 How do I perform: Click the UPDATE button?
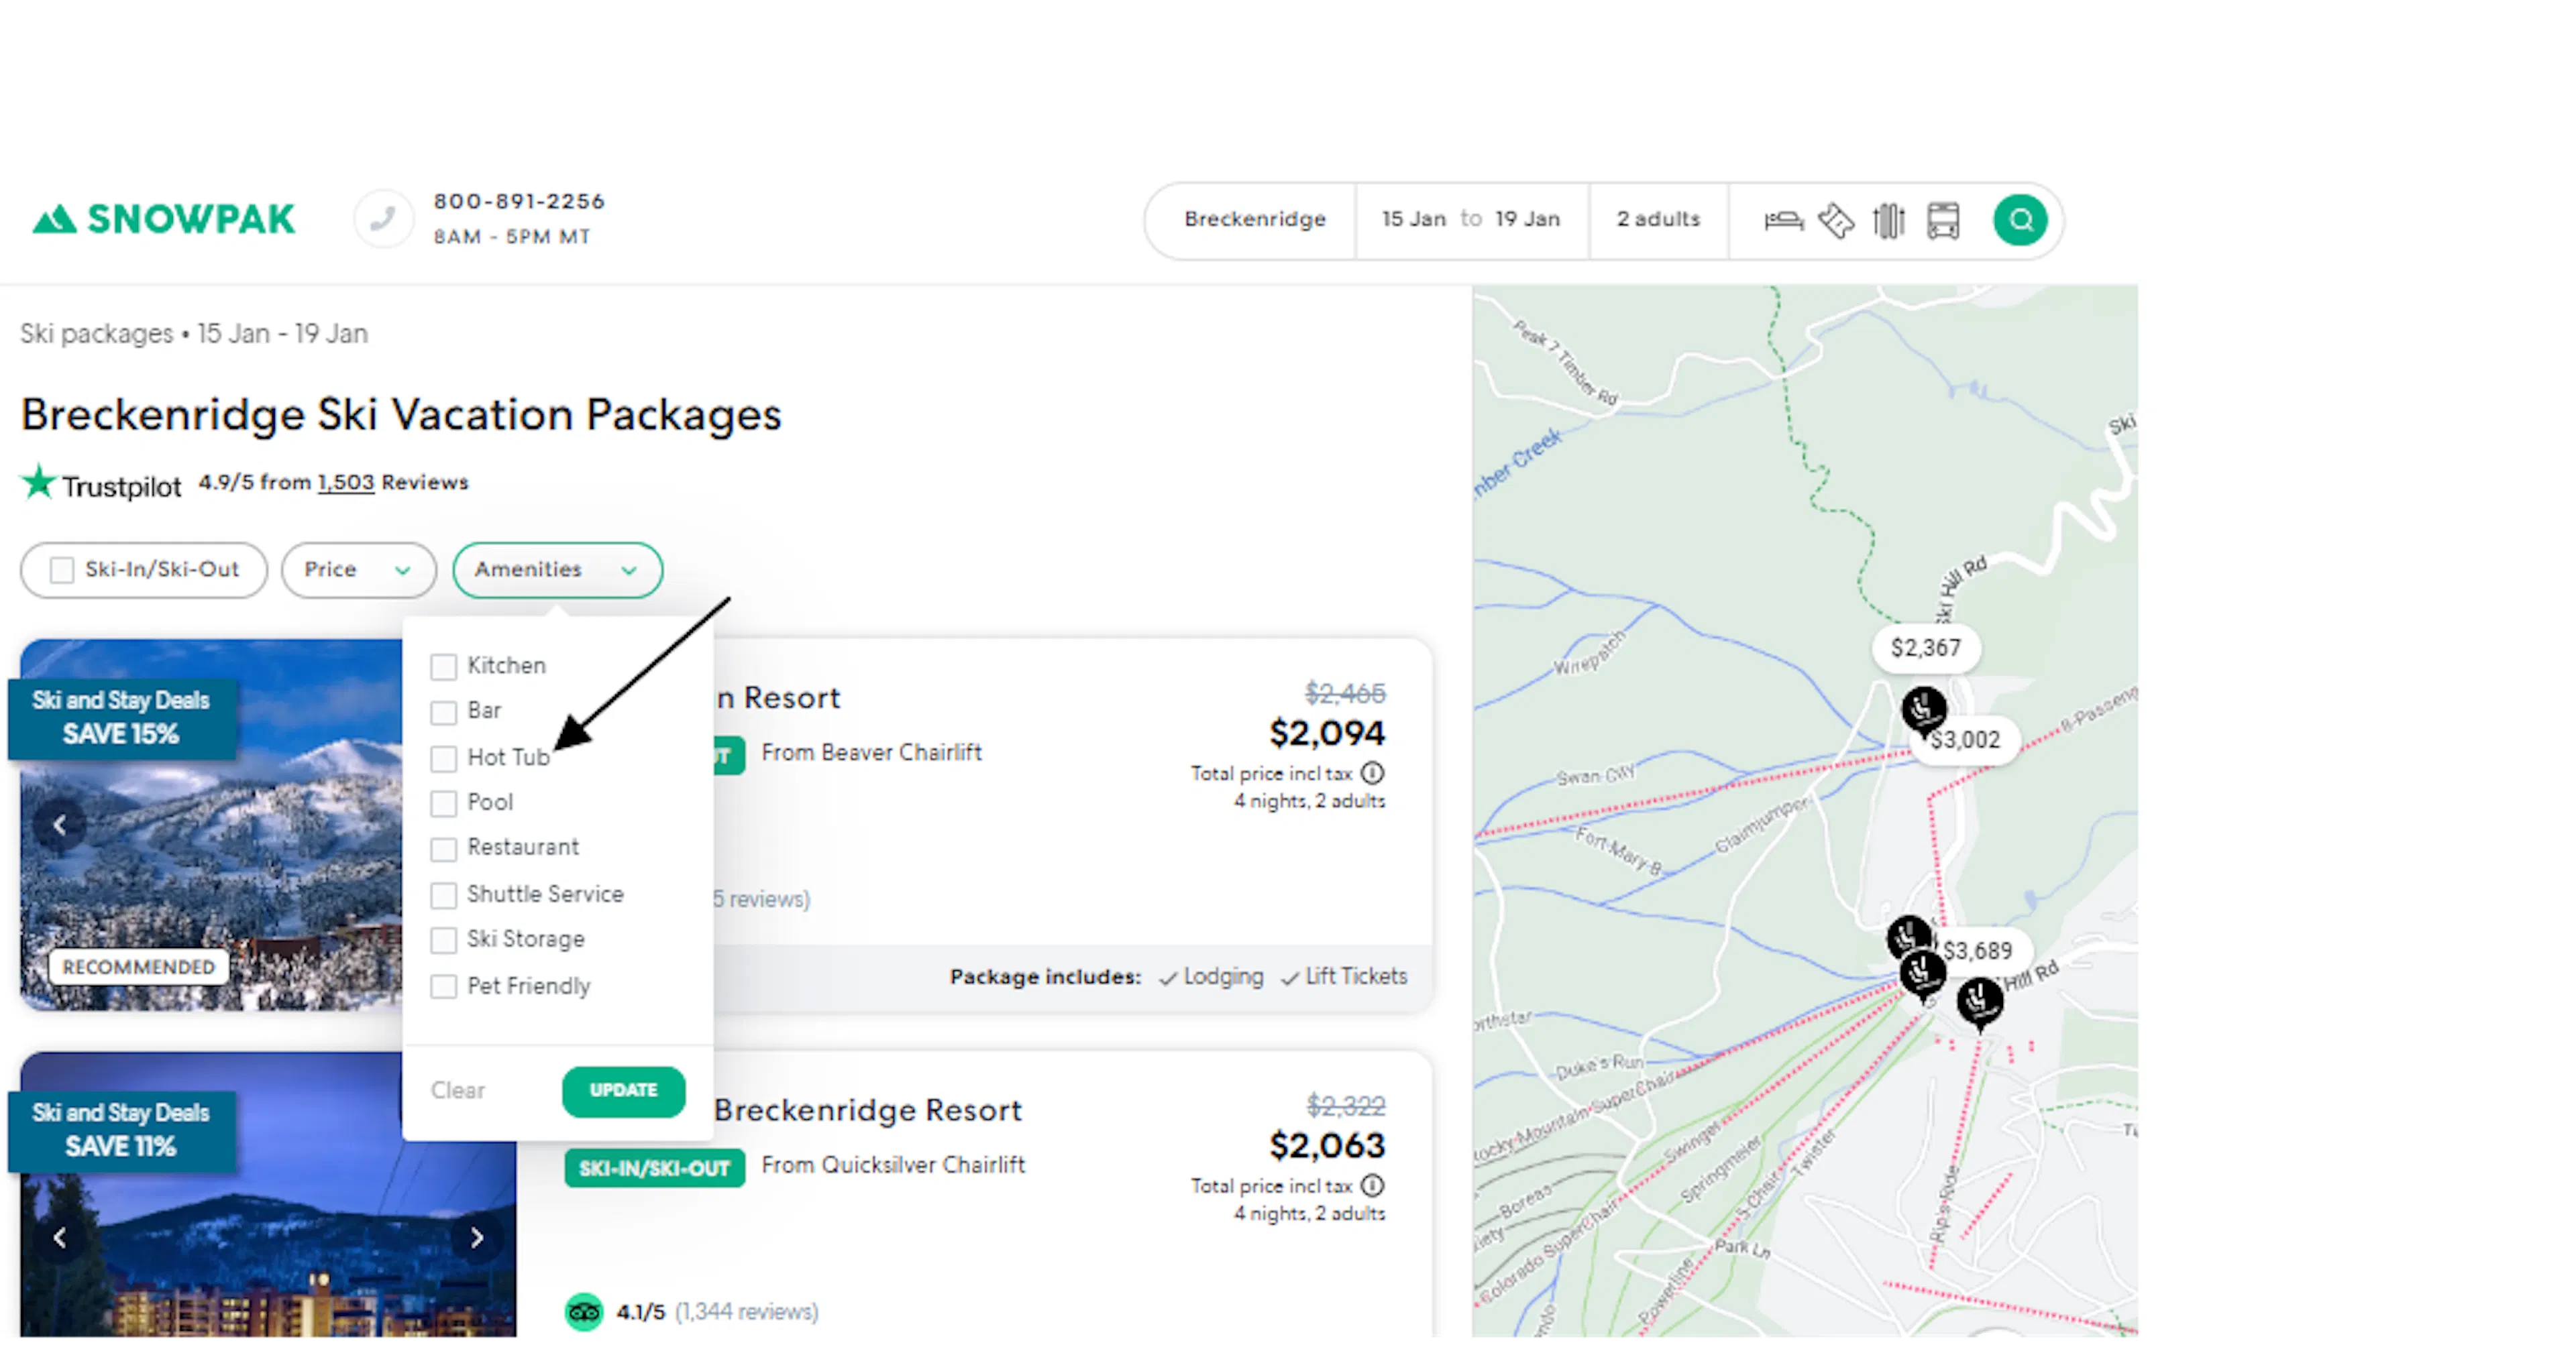pyautogui.click(x=623, y=1090)
